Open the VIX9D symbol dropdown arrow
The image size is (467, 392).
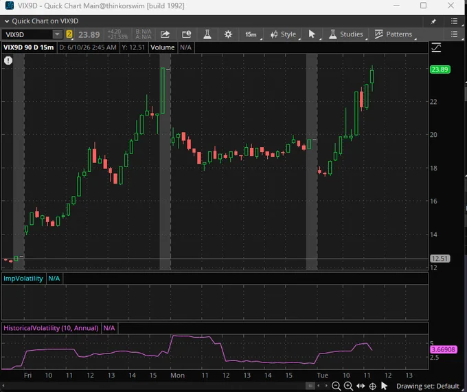[57, 34]
